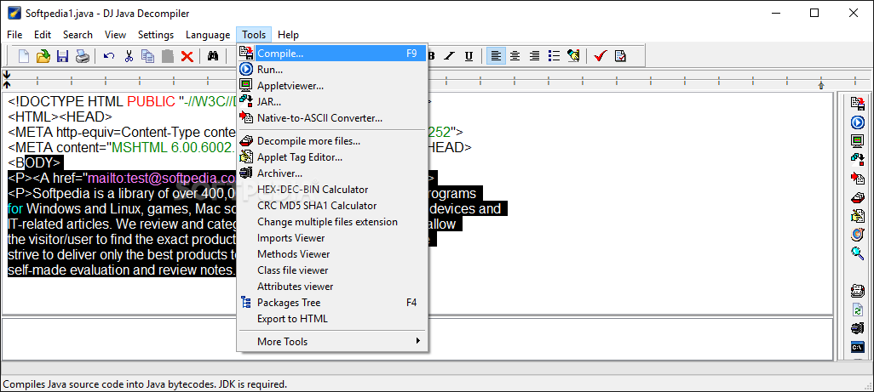Choose Export to HTML
Image resolution: width=874 pixels, height=392 pixels.
pyautogui.click(x=332, y=319)
